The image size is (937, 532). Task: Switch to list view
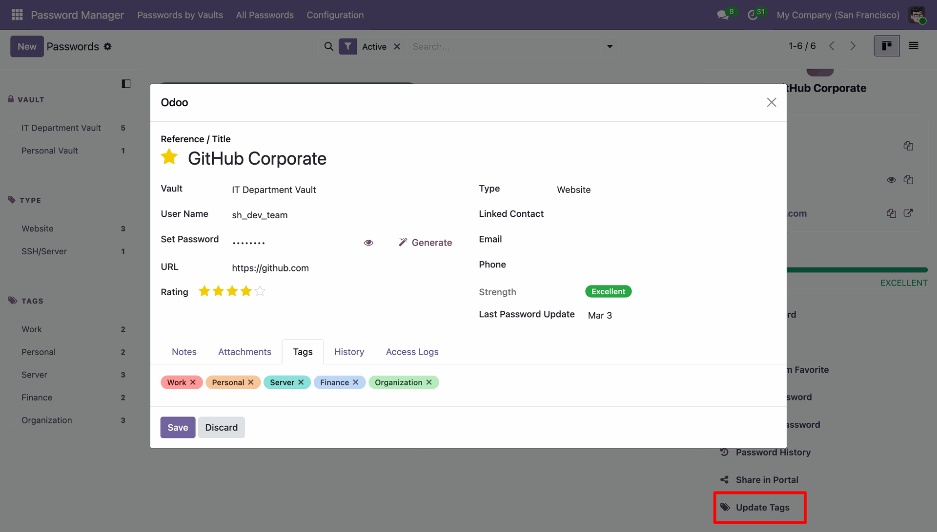[914, 46]
